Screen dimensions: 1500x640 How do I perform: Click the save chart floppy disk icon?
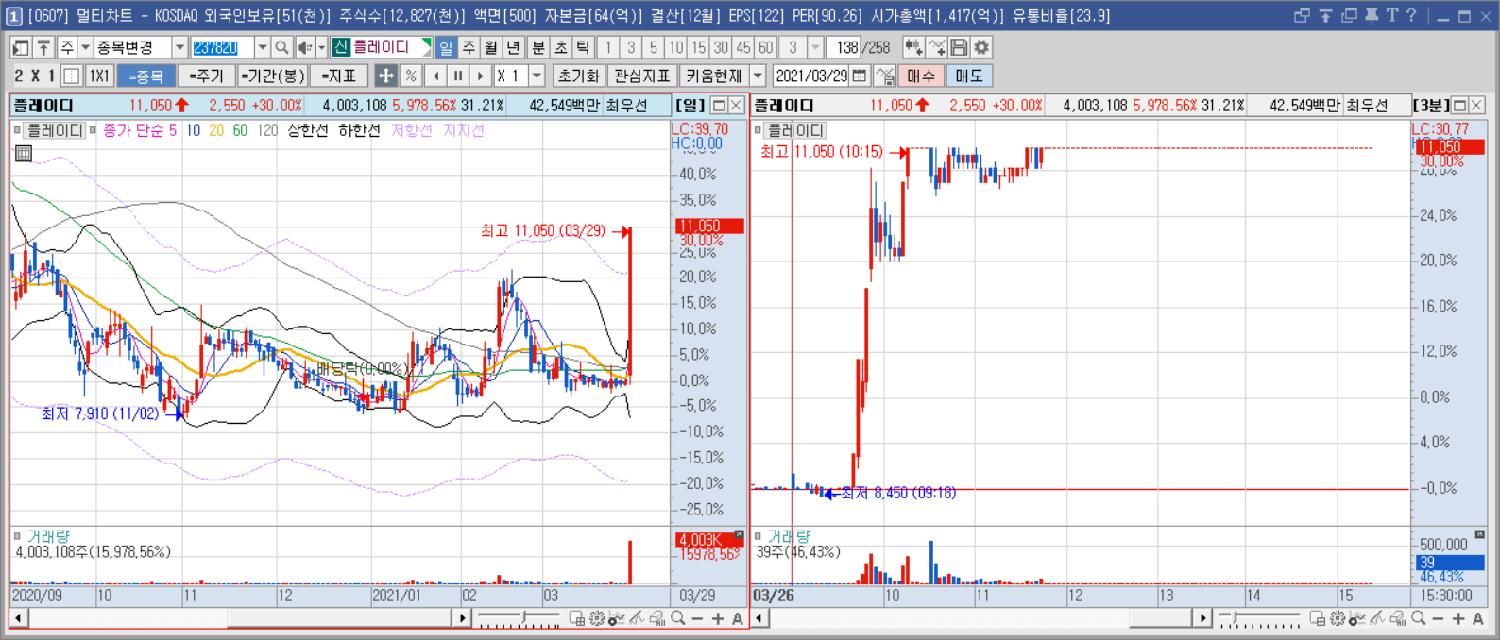(x=959, y=47)
